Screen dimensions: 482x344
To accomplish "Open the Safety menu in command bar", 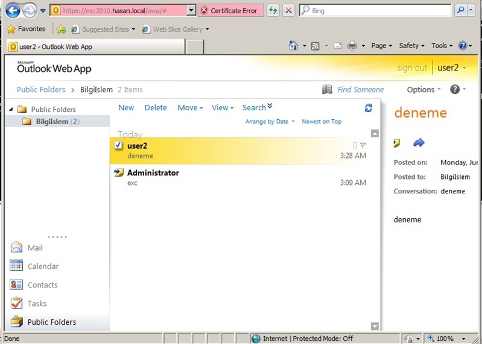I will (x=411, y=46).
